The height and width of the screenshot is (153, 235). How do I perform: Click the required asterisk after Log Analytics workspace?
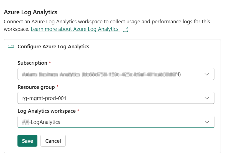coord(78,111)
